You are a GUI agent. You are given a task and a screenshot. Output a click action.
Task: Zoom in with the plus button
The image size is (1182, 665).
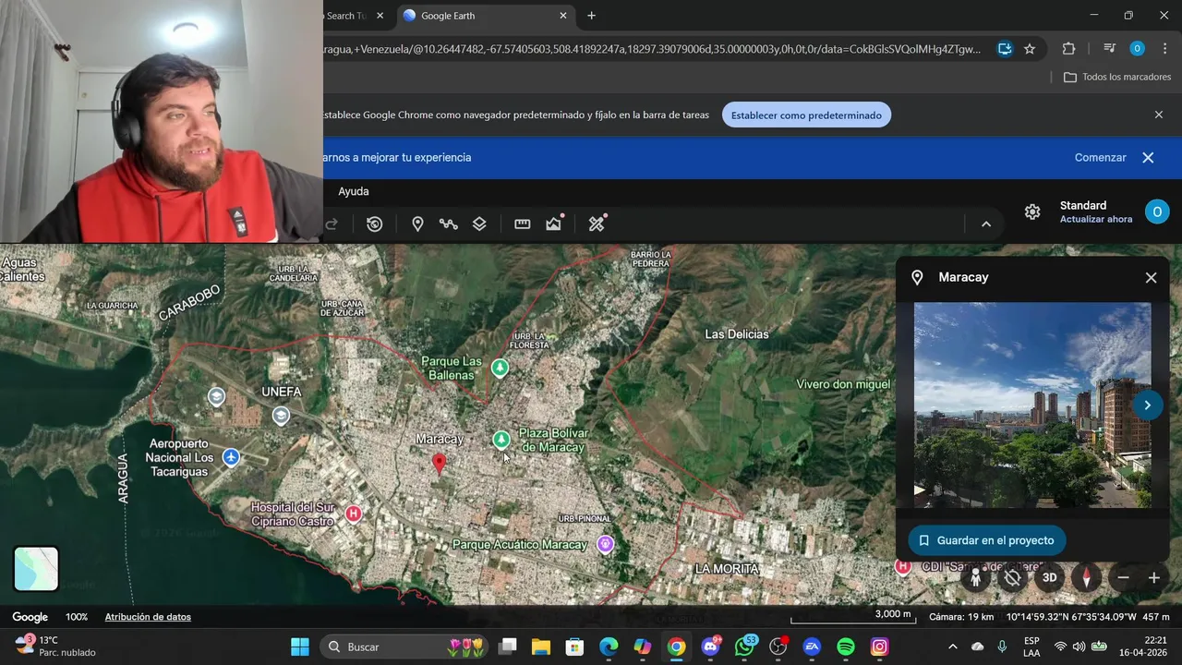point(1154,578)
